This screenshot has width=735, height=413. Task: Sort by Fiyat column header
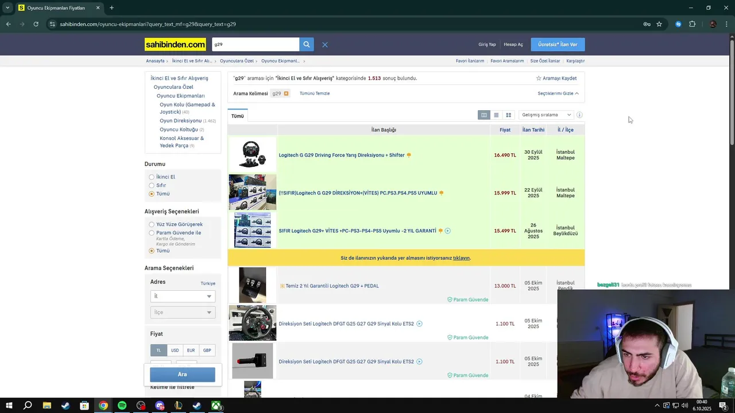(x=505, y=130)
